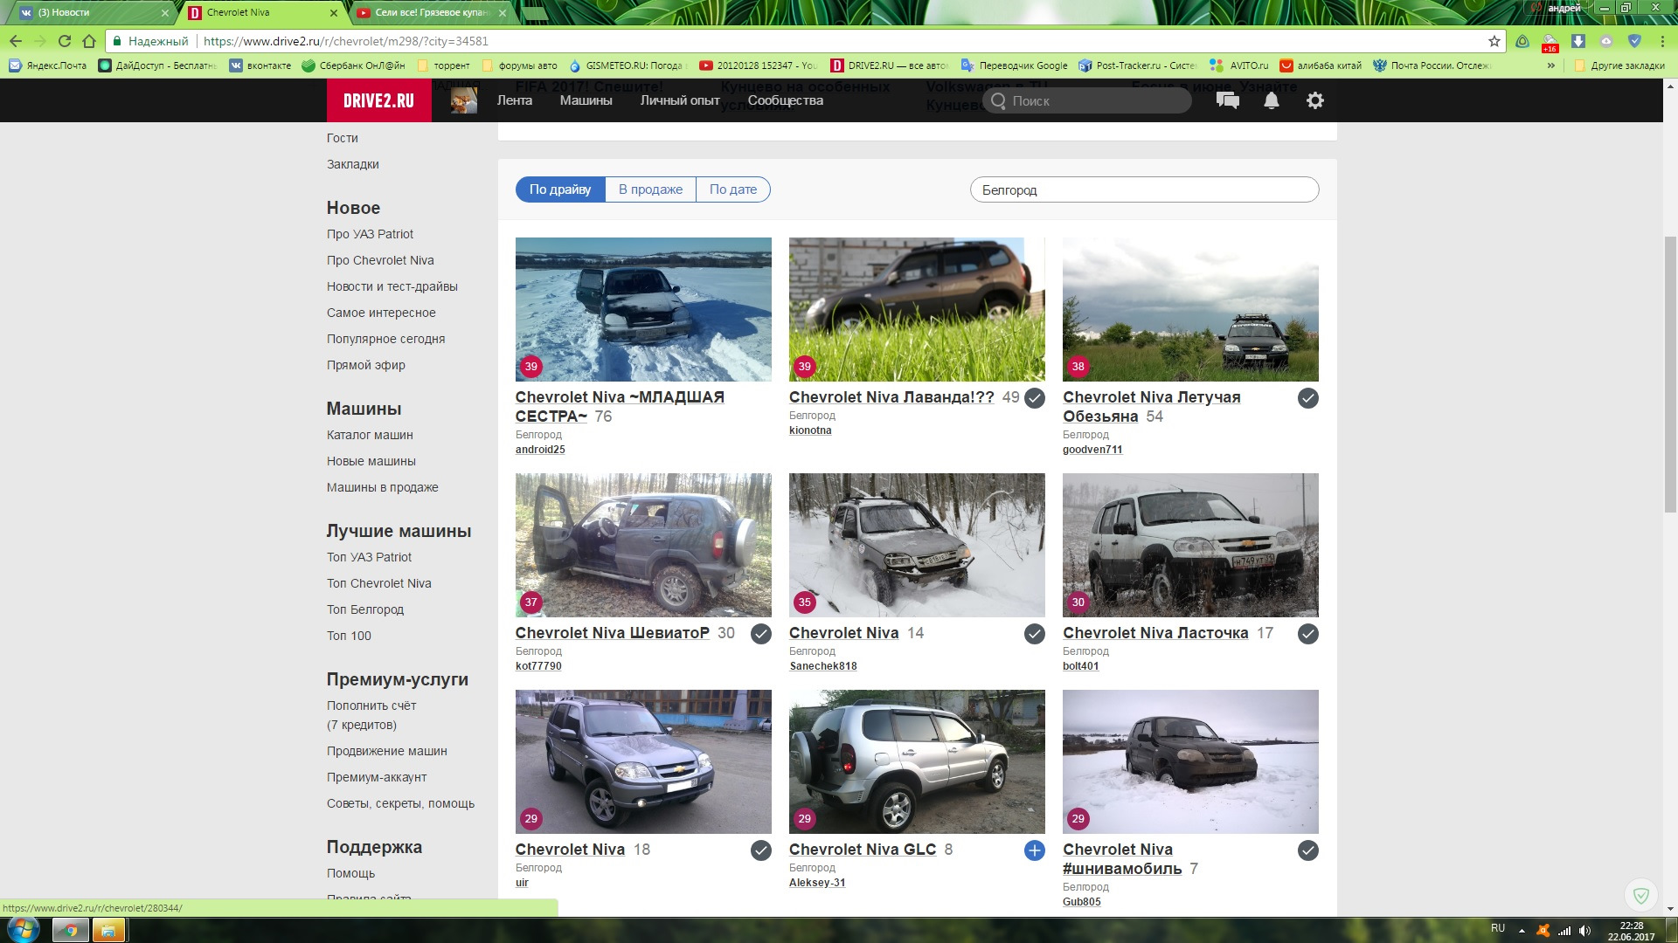
Task: Click the user avatar in header
Action: (463, 100)
